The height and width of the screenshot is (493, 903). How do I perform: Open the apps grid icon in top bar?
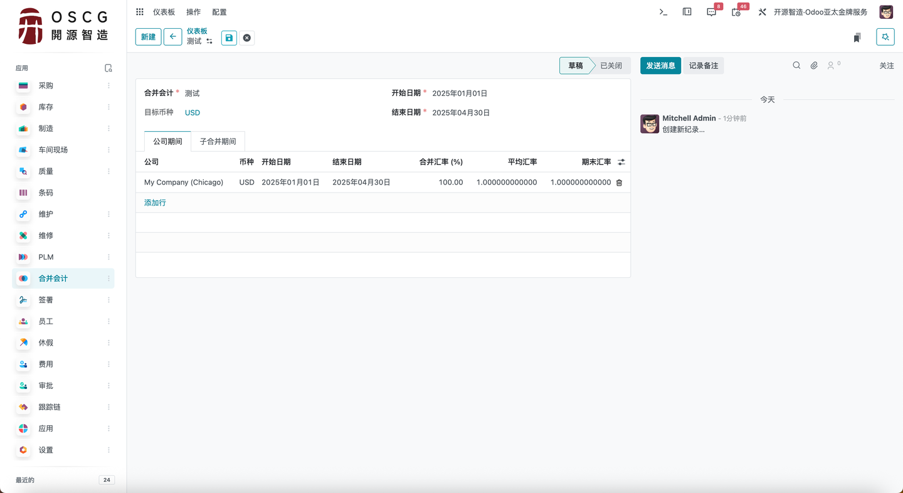pos(139,11)
